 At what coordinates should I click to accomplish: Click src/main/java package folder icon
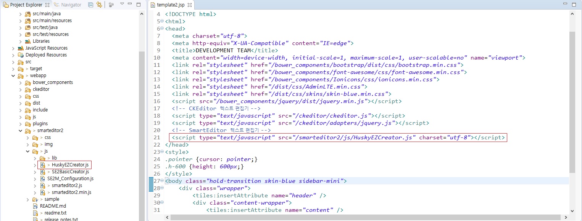tap(28, 14)
